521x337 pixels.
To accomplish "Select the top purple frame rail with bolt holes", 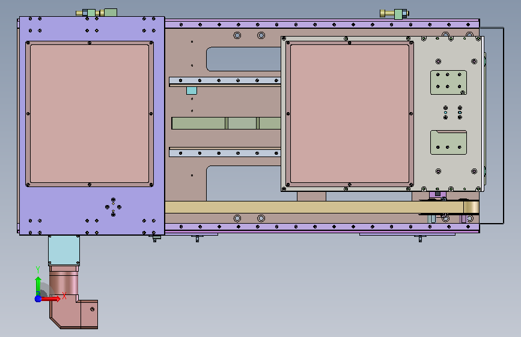I will (322, 24).
